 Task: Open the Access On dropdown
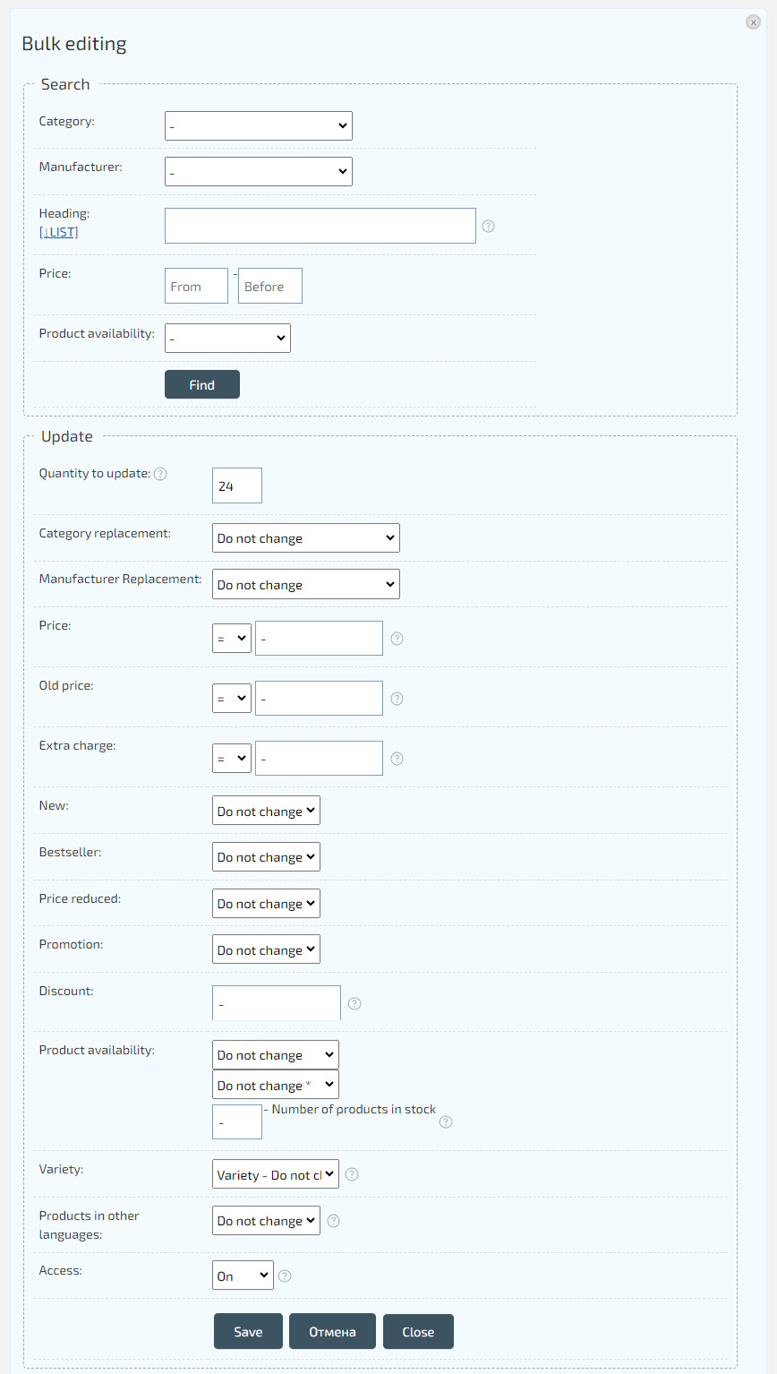click(243, 1276)
